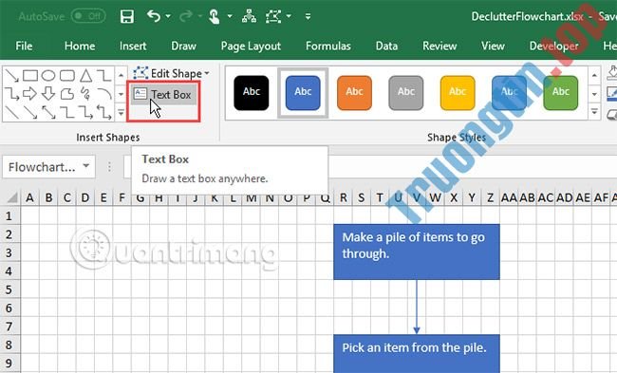Select column B header
This screenshot has height=373, width=617.
pyautogui.click(x=48, y=197)
